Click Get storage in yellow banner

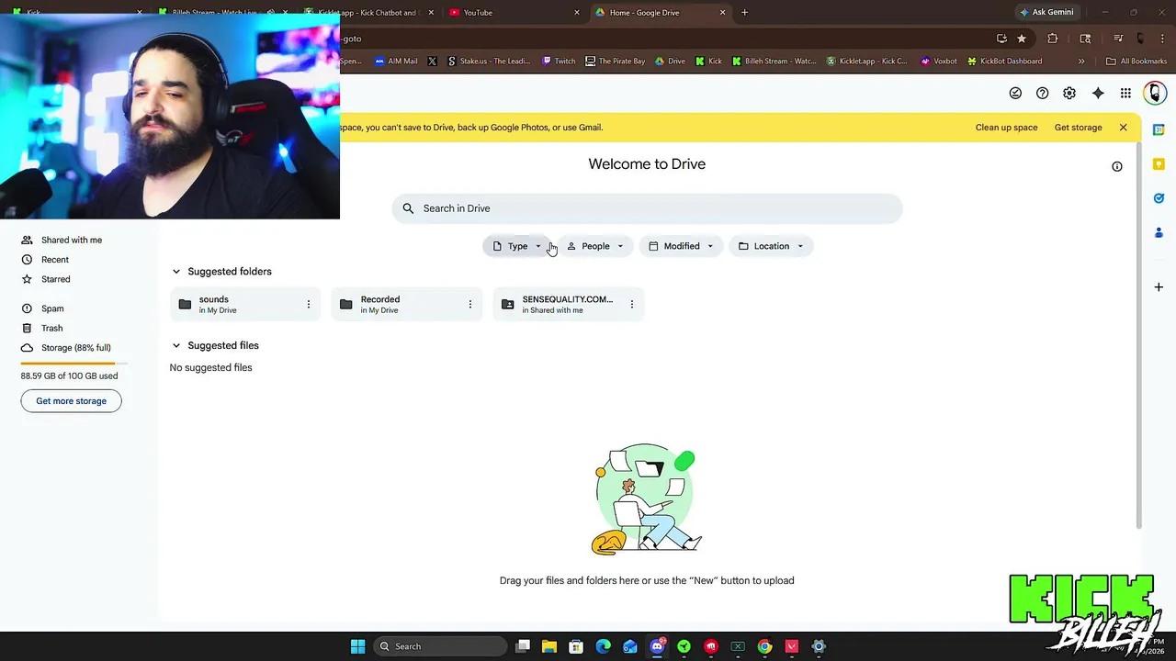[1078, 128]
